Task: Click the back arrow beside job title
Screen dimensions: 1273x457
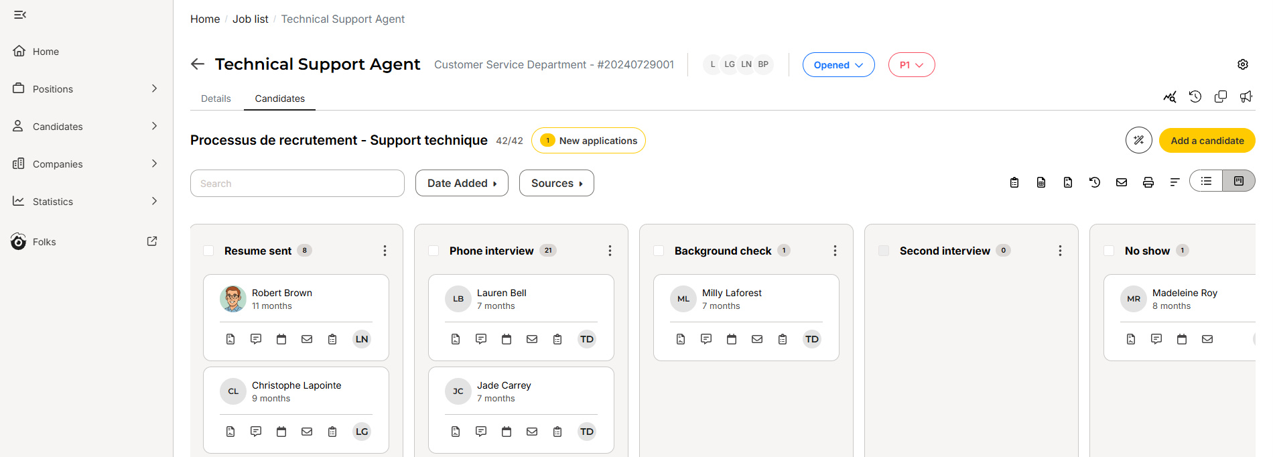Action: point(198,64)
